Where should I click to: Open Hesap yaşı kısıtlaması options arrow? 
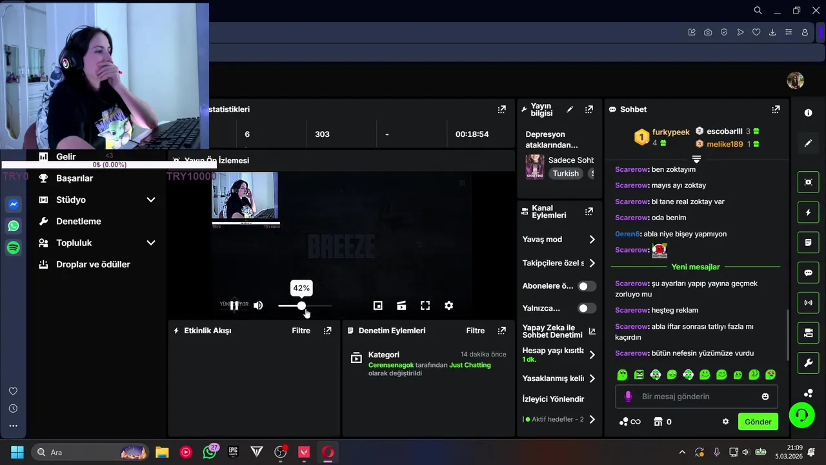click(x=592, y=355)
